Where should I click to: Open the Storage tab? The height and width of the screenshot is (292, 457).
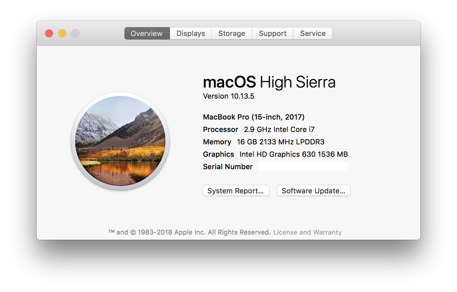tap(232, 33)
